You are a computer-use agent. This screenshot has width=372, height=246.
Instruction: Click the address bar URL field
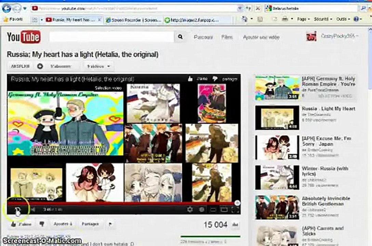coord(134,9)
